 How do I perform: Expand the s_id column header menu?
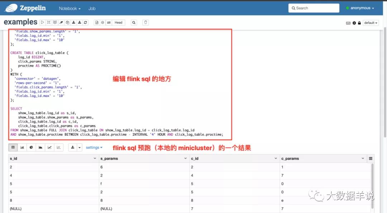point(95,158)
